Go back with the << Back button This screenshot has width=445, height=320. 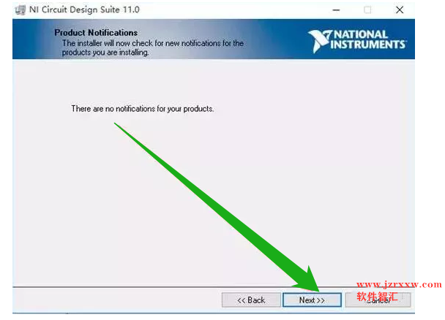(251, 300)
